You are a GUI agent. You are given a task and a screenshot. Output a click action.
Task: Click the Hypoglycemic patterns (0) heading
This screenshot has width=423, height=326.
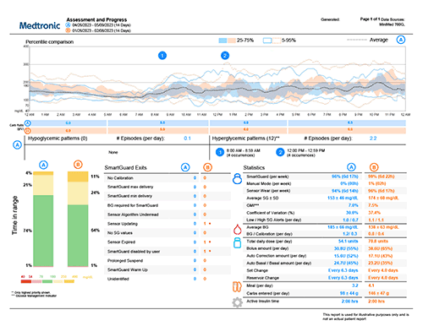click(x=58, y=139)
